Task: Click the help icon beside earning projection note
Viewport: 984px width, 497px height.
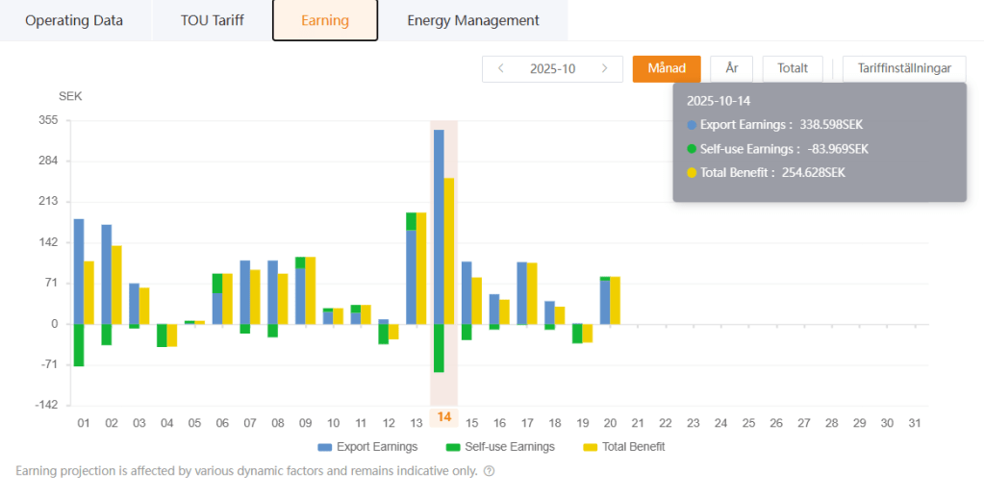Action: pos(489,471)
